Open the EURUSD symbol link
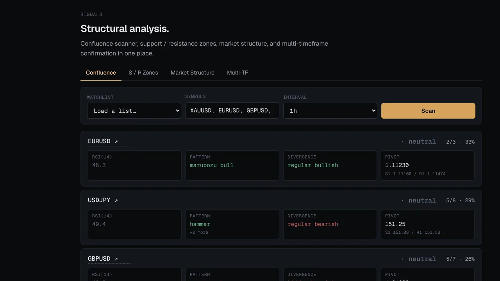This screenshot has width=500, height=281. click(x=99, y=141)
